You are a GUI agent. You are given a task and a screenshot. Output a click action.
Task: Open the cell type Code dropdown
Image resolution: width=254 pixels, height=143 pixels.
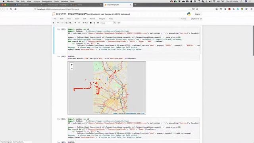click(x=108, y=23)
